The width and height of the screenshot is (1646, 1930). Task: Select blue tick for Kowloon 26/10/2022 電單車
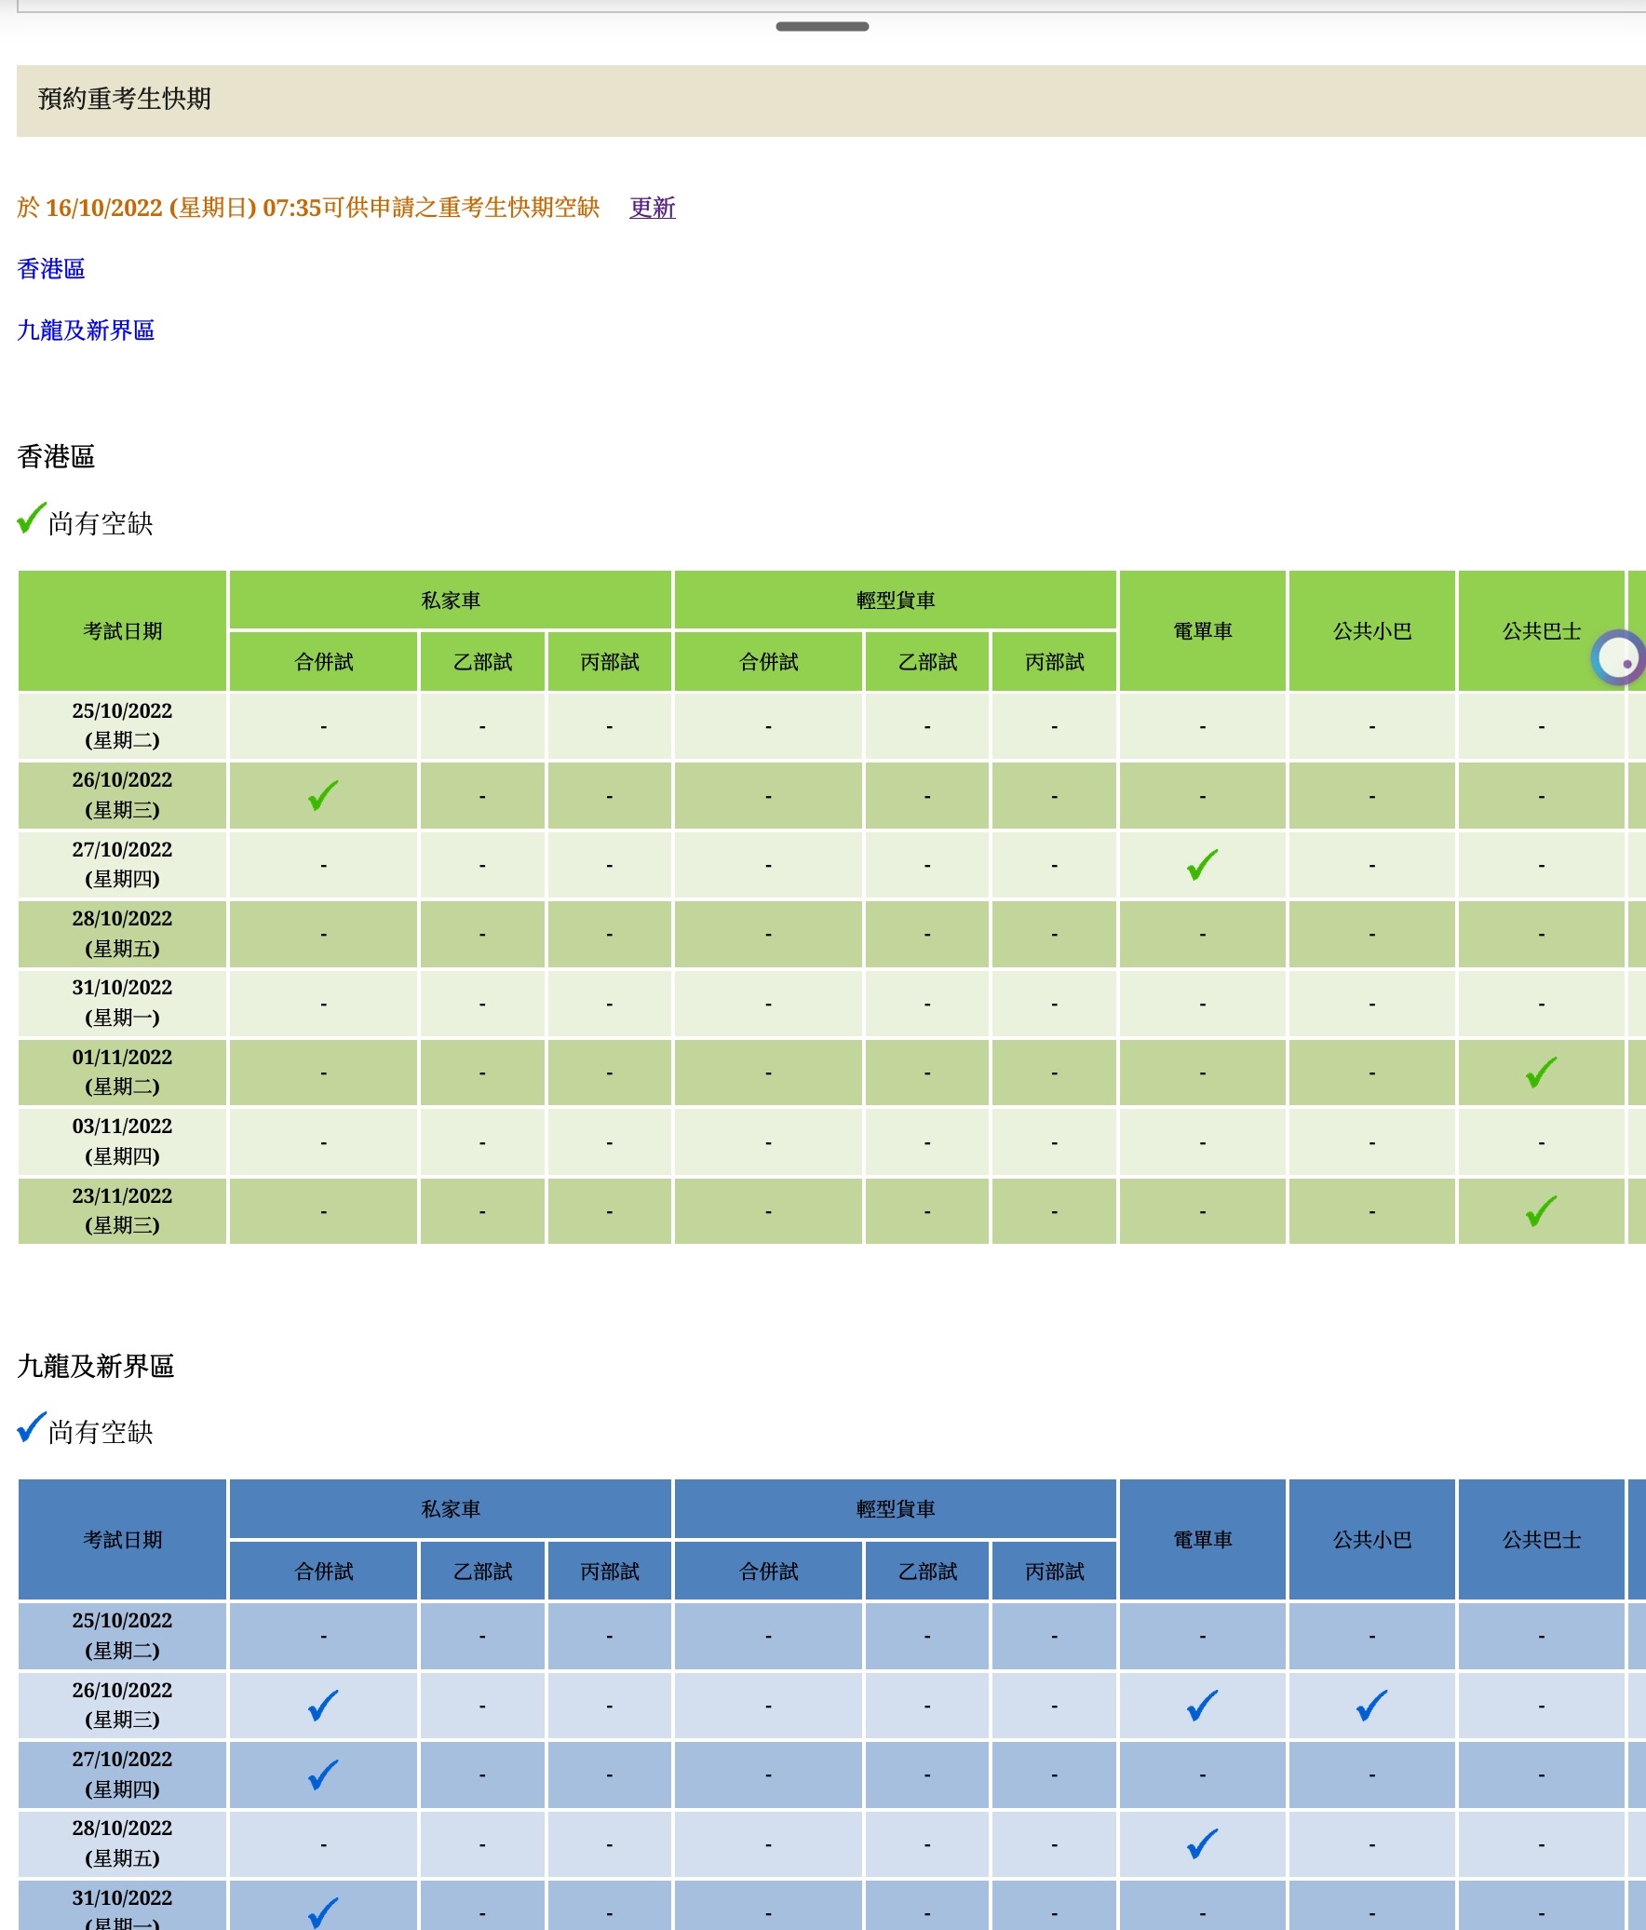coord(1202,1706)
